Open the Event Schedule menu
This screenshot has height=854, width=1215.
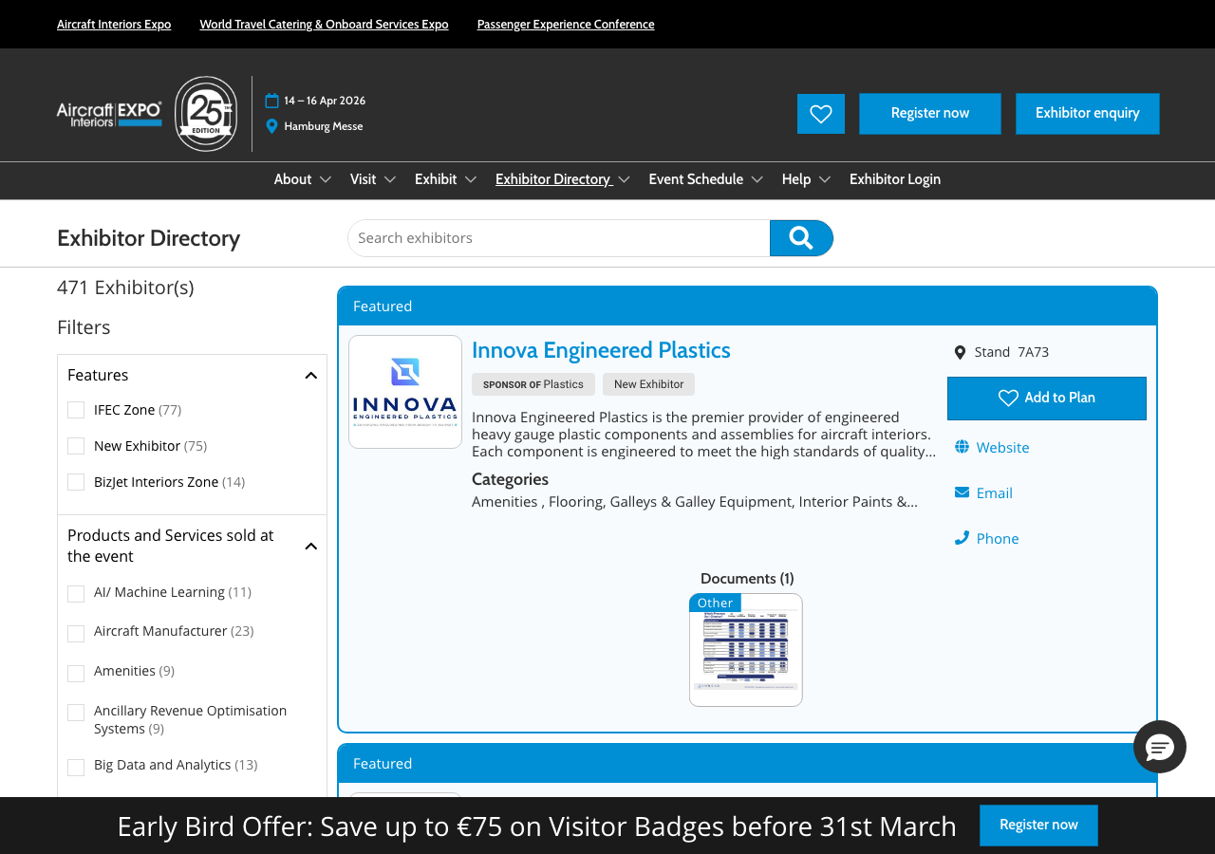[704, 179]
